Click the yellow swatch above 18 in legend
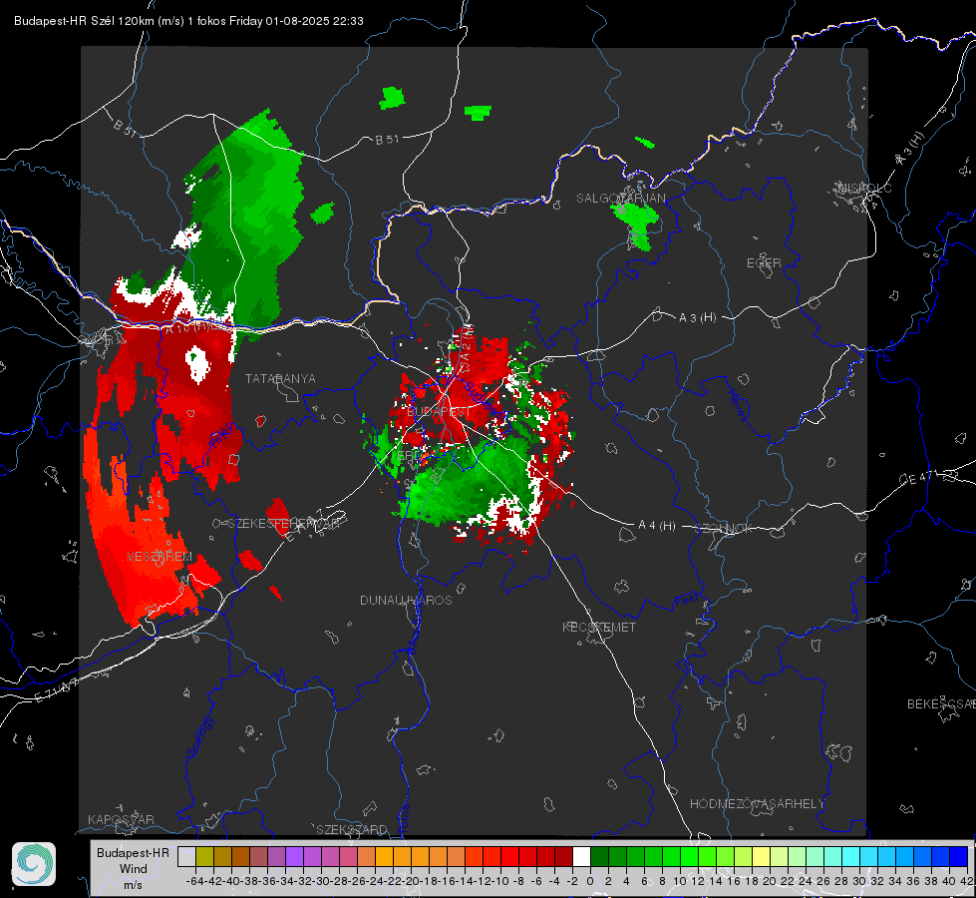This screenshot has height=898, width=976. 761,856
